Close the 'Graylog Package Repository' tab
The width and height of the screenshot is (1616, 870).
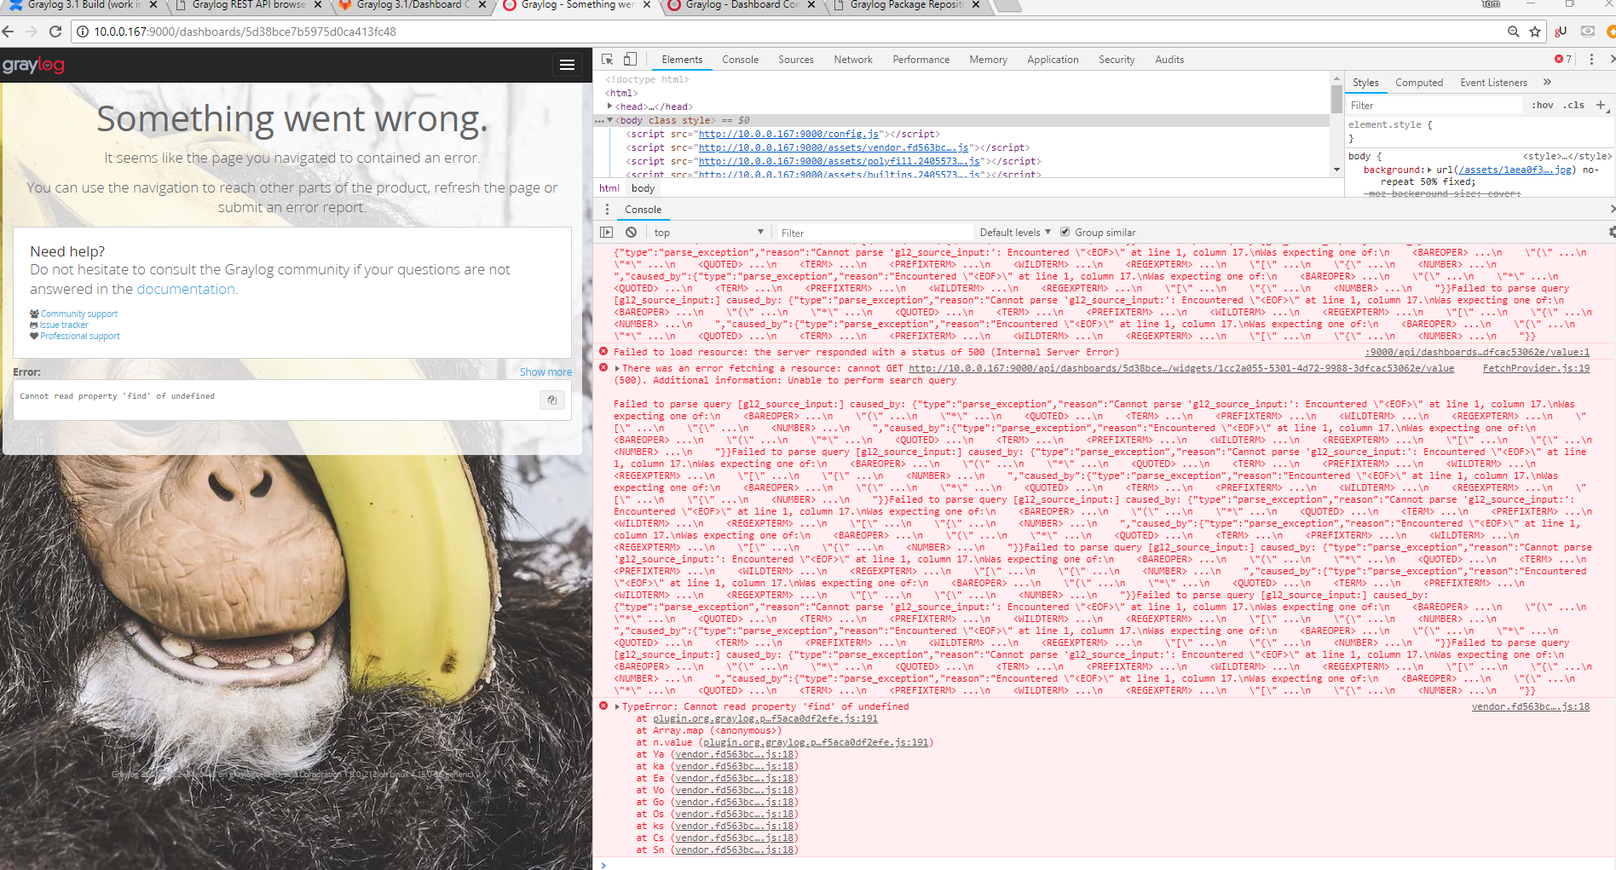coord(976,5)
